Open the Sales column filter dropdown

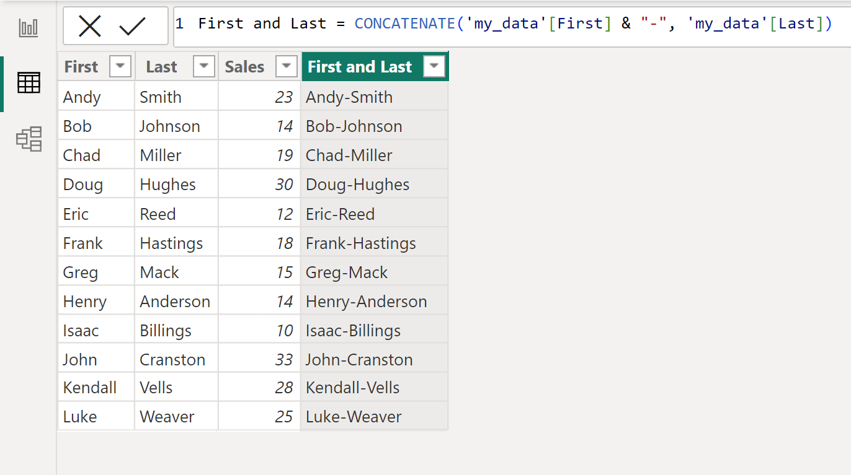(x=286, y=66)
